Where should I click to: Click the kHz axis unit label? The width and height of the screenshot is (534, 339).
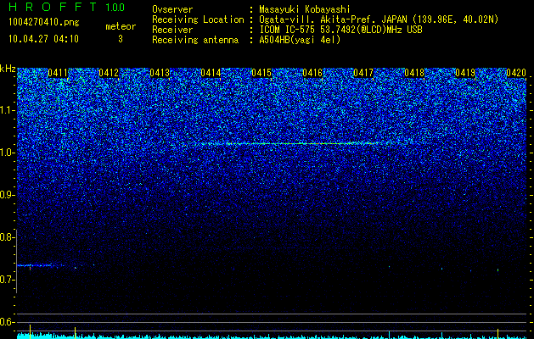click(8, 69)
